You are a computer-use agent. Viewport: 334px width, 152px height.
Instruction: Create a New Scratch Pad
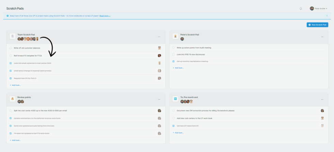(x=317, y=25)
